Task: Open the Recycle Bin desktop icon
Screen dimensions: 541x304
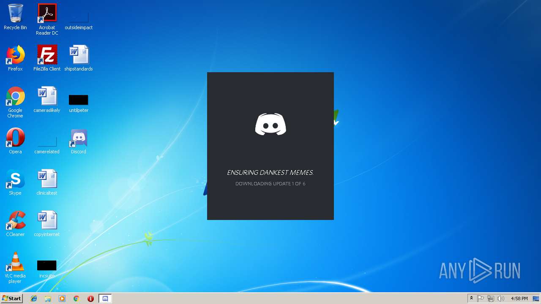Action: (15, 17)
